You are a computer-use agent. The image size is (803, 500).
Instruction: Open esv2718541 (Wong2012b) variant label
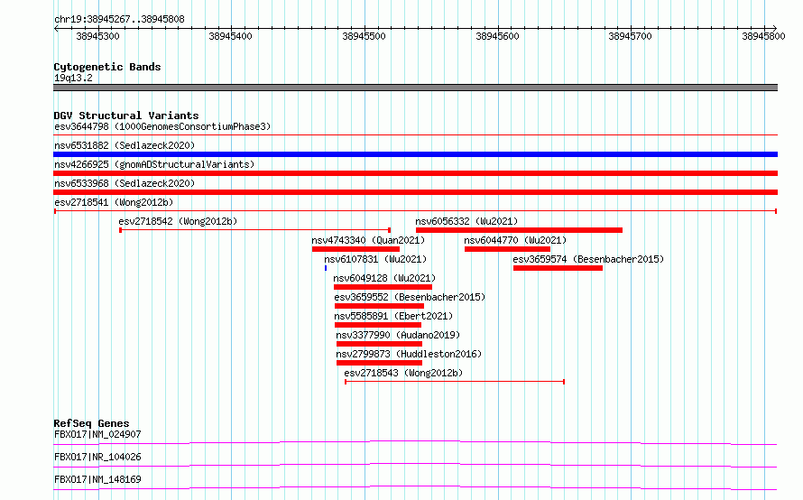[114, 202]
